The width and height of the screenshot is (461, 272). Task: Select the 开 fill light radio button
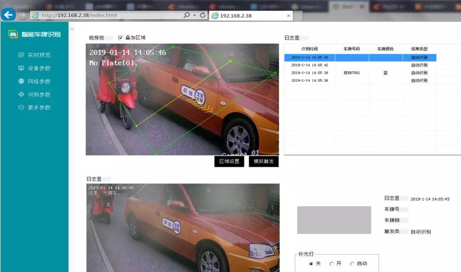tap(332, 264)
